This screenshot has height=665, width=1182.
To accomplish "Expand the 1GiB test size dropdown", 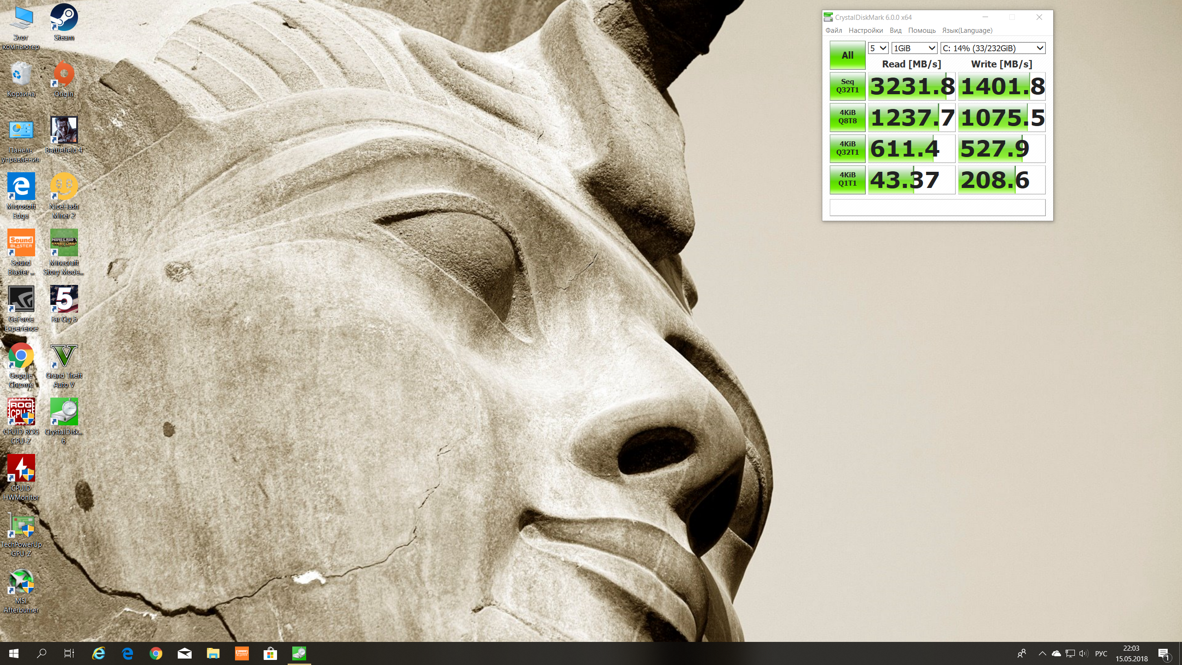I will coord(914,48).
